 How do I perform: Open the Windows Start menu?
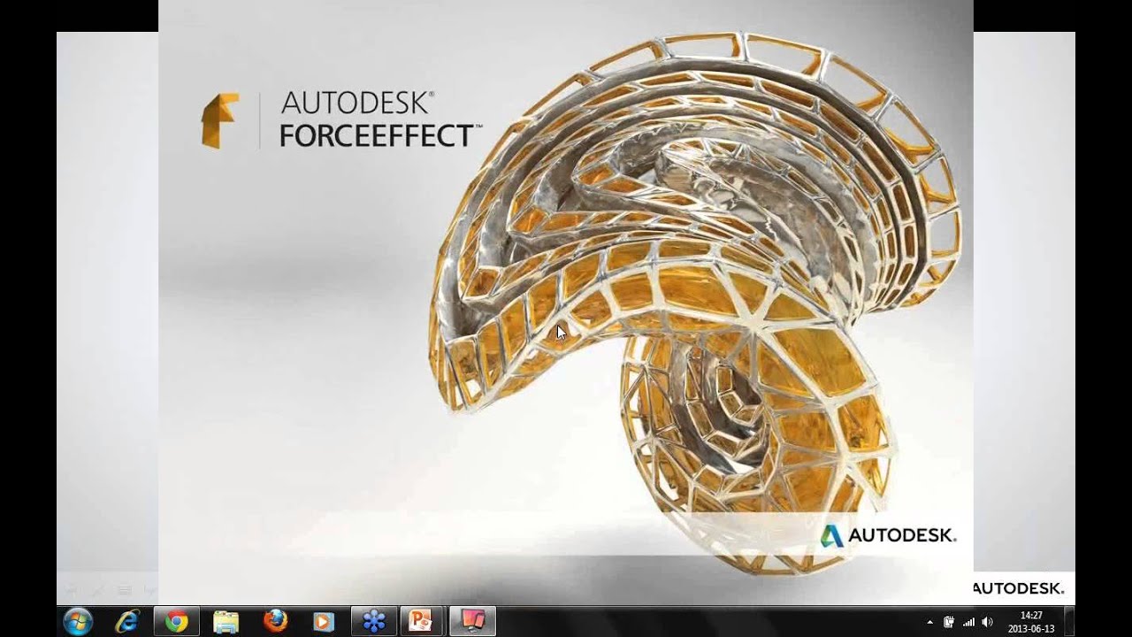pos(78,621)
